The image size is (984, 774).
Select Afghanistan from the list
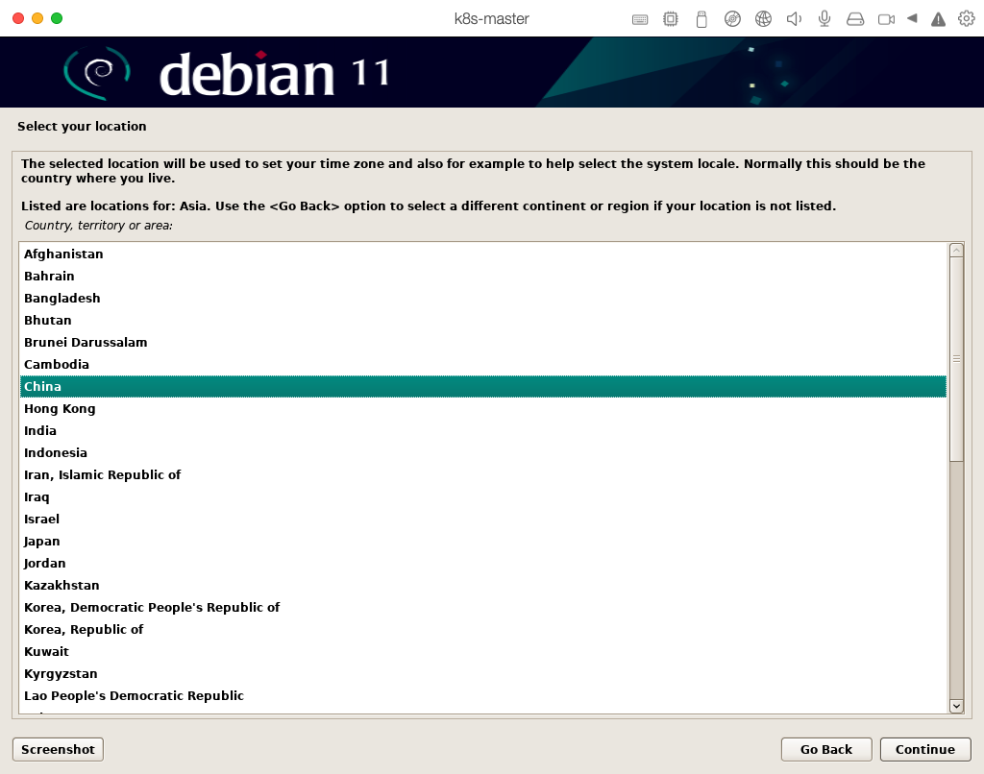point(482,254)
